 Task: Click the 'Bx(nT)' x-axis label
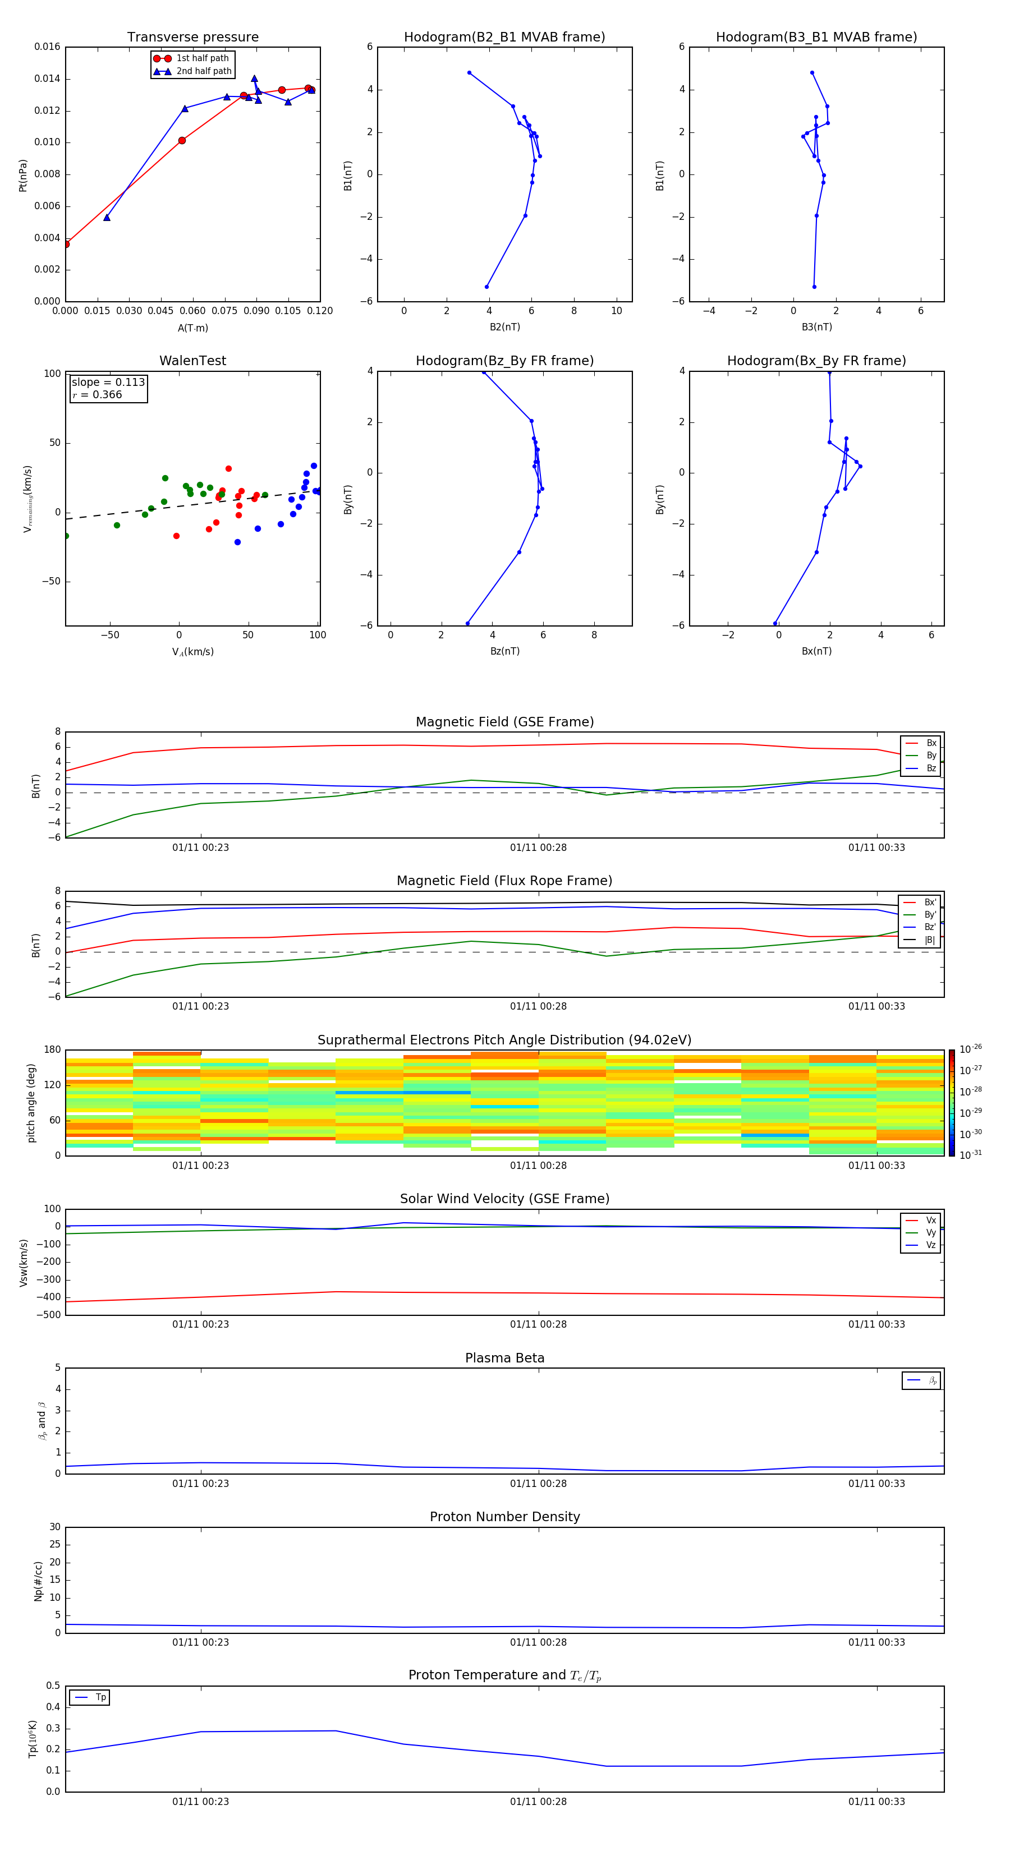[816, 651]
